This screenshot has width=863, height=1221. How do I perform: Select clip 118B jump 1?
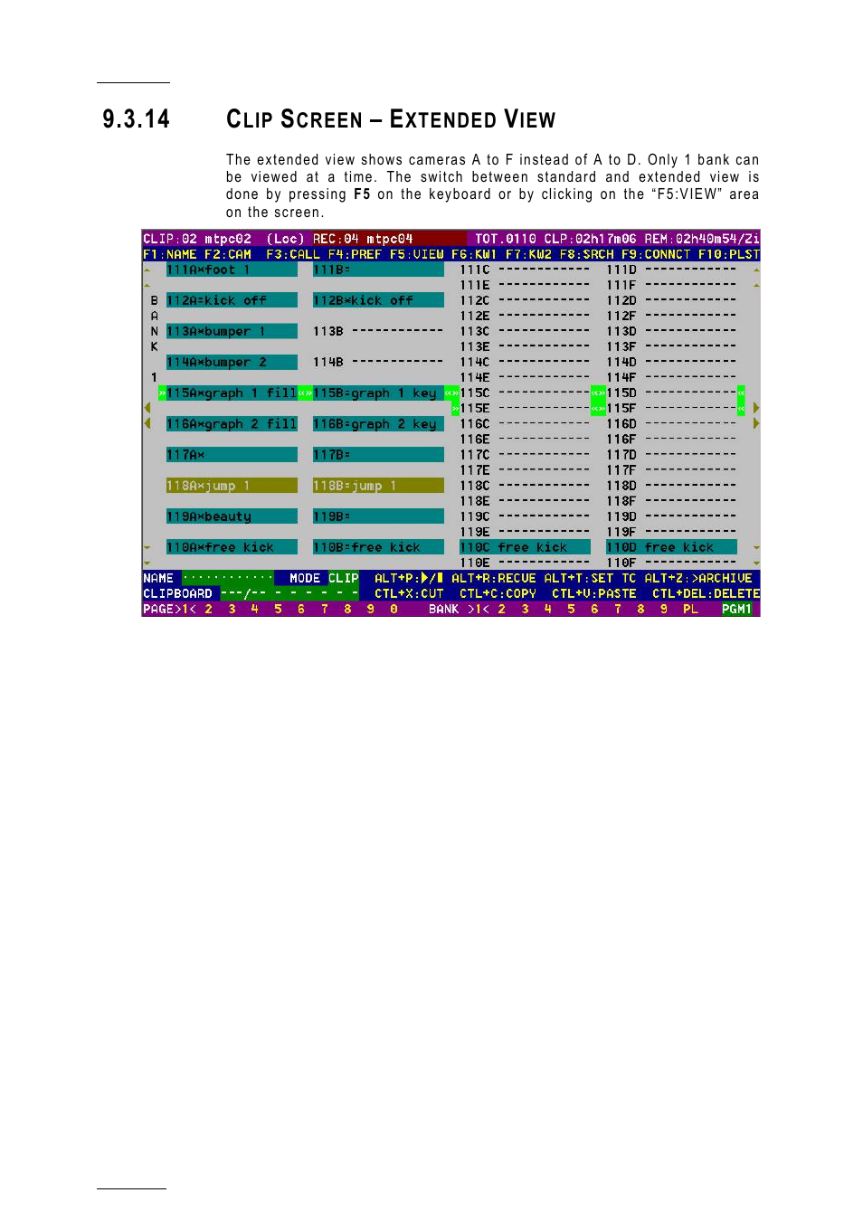click(x=378, y=486)
